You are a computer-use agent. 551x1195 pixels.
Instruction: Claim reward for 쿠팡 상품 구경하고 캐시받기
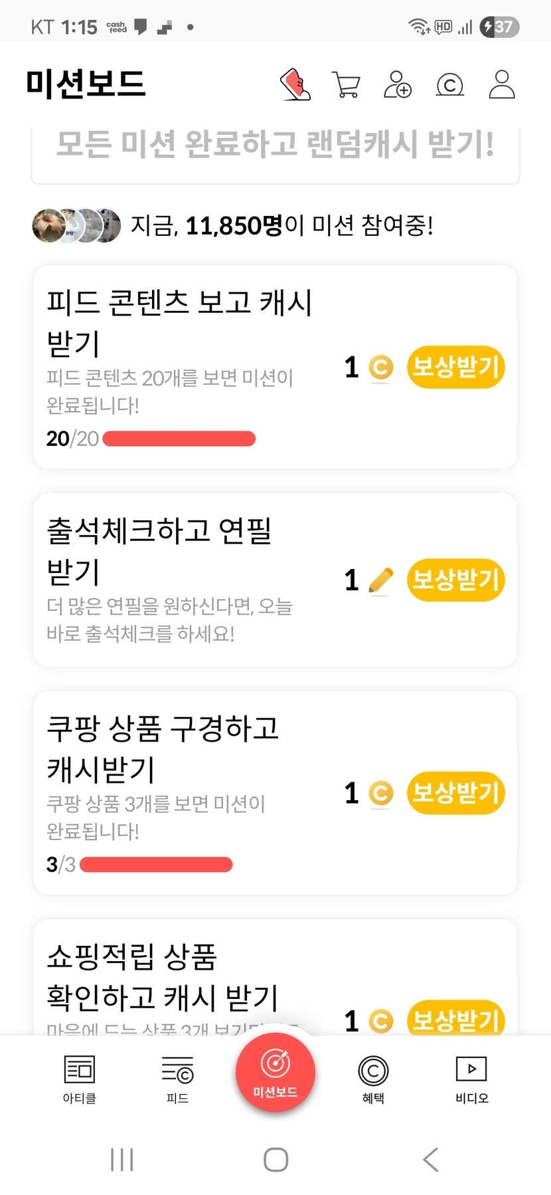coord(455,793)
